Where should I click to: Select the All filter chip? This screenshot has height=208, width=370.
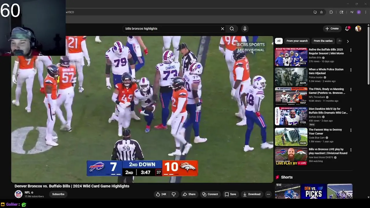tap(279, 41)
